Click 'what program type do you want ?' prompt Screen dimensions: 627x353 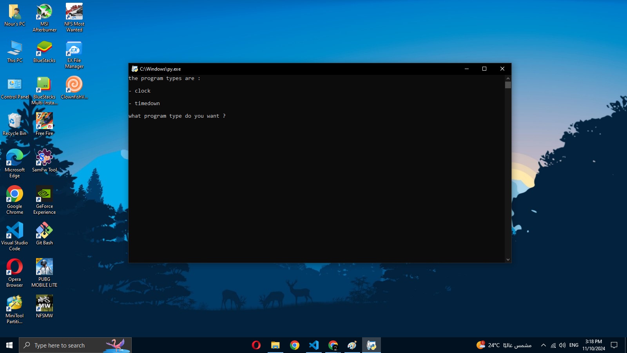click(x=177, y=116)
